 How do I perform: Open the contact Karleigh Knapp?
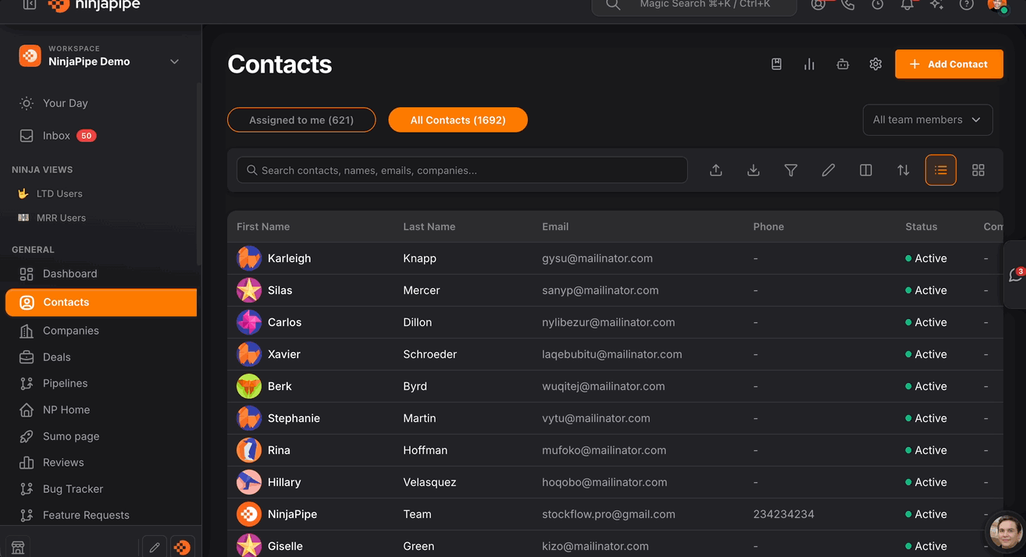(x=289, y=258)
